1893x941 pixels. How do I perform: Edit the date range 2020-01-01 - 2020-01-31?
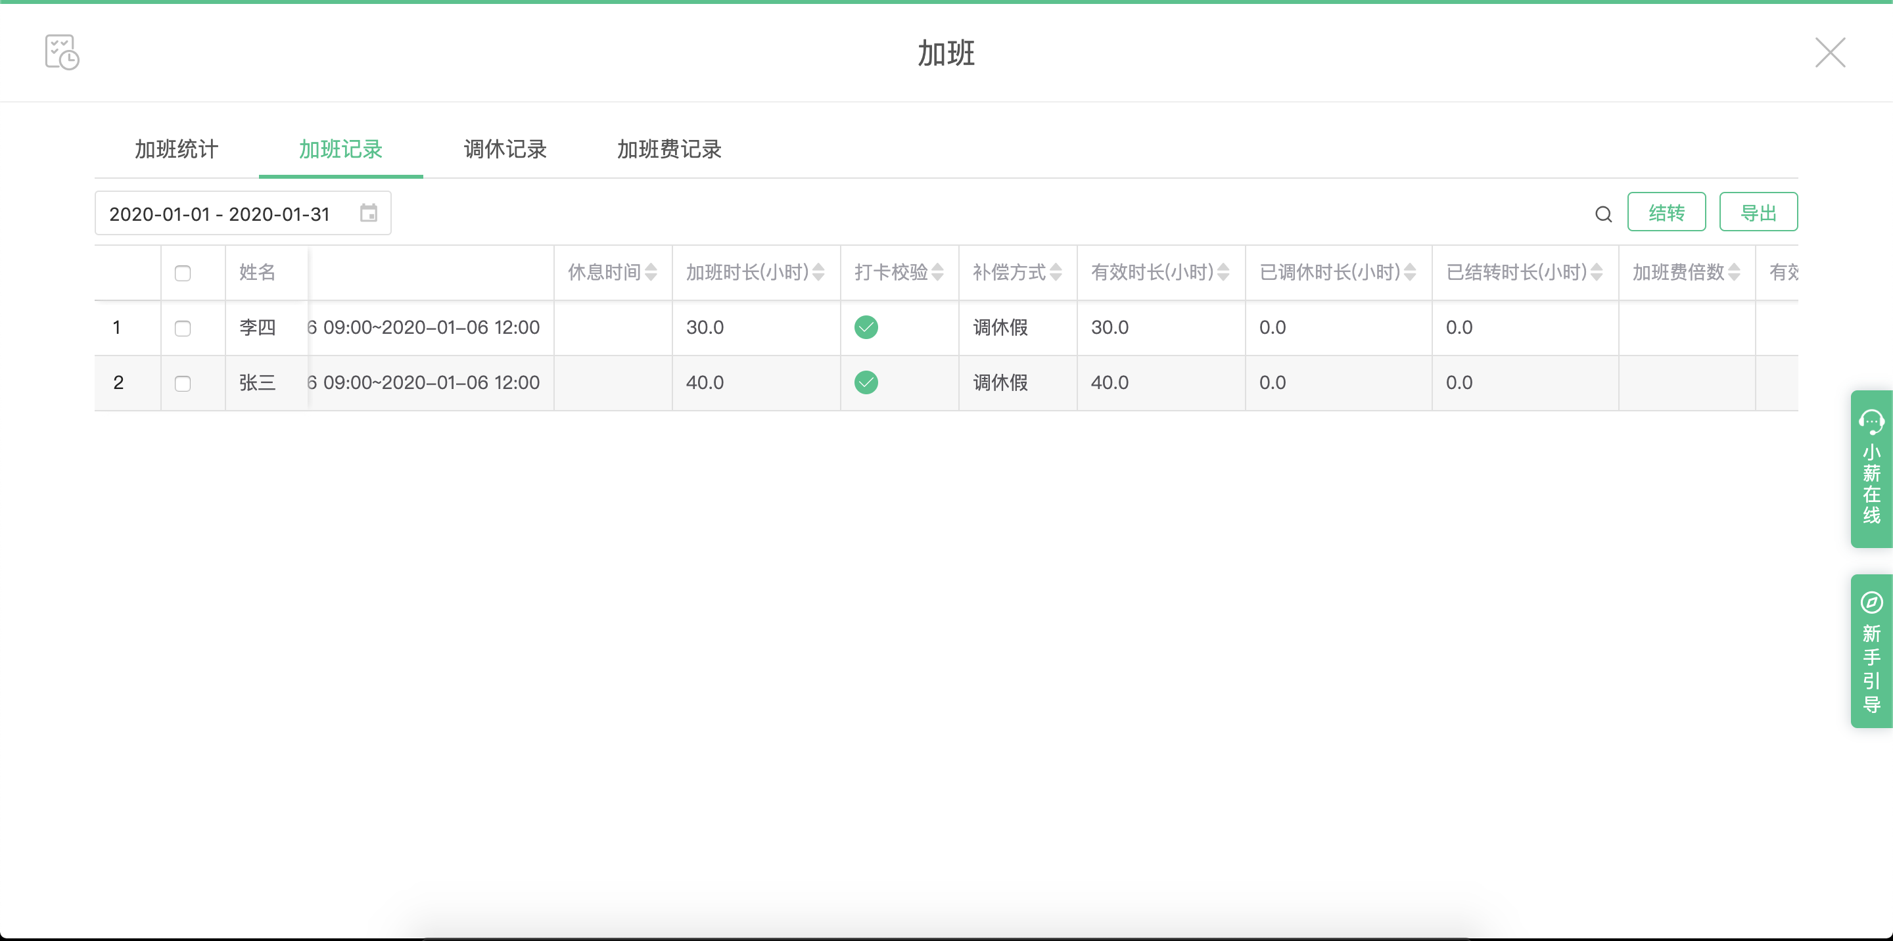[x=243, y=213]
